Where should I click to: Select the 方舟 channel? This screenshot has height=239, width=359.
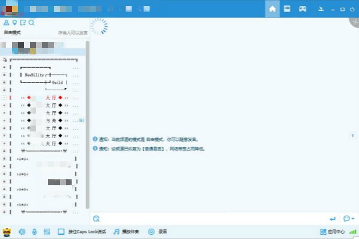(45, 121)
